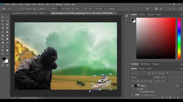This screenshot has width=183, height=102.
Task: Open the Bicubique interpolation dropdown
Action: point(113,9)
